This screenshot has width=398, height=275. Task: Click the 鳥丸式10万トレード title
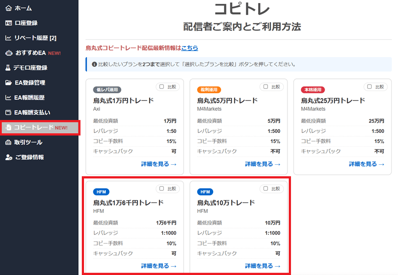pyautogui.click(x=226, y=203)
